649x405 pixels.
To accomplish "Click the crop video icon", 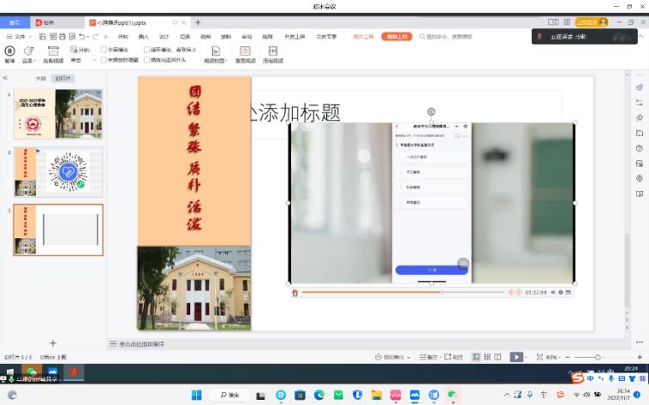I will coord(53,52).
